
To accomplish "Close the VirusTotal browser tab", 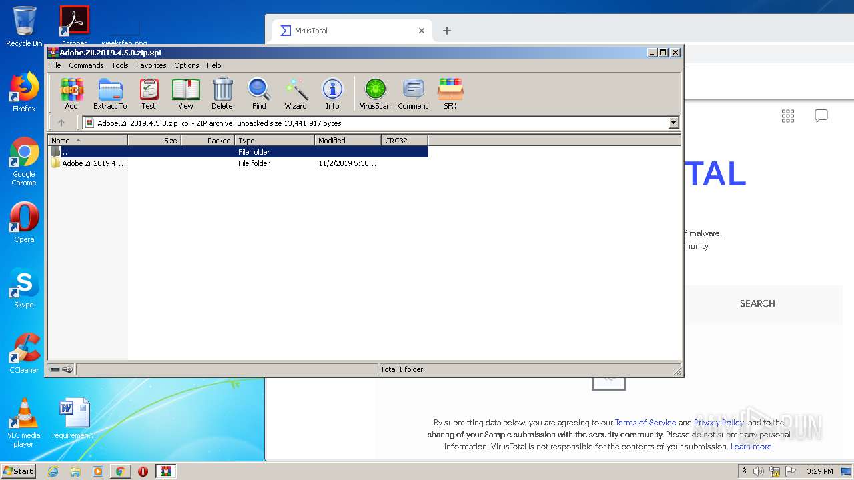I will click(x=422, y=31).
